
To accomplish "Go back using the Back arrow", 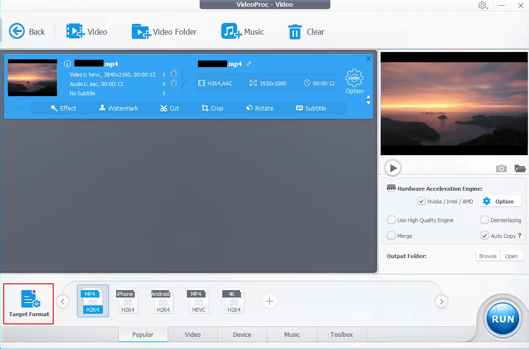I will (27, 32).
